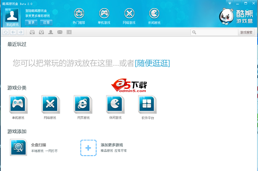Go forward with the right arrow button

[x=21, y=32]
